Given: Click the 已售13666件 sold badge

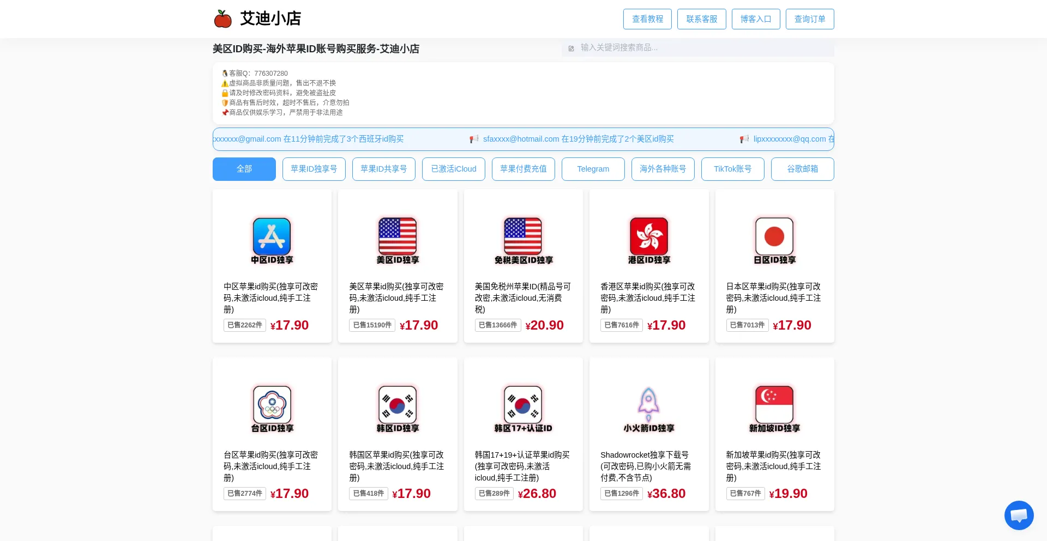Looking at the screenshot, I should [x=498, y=325].
